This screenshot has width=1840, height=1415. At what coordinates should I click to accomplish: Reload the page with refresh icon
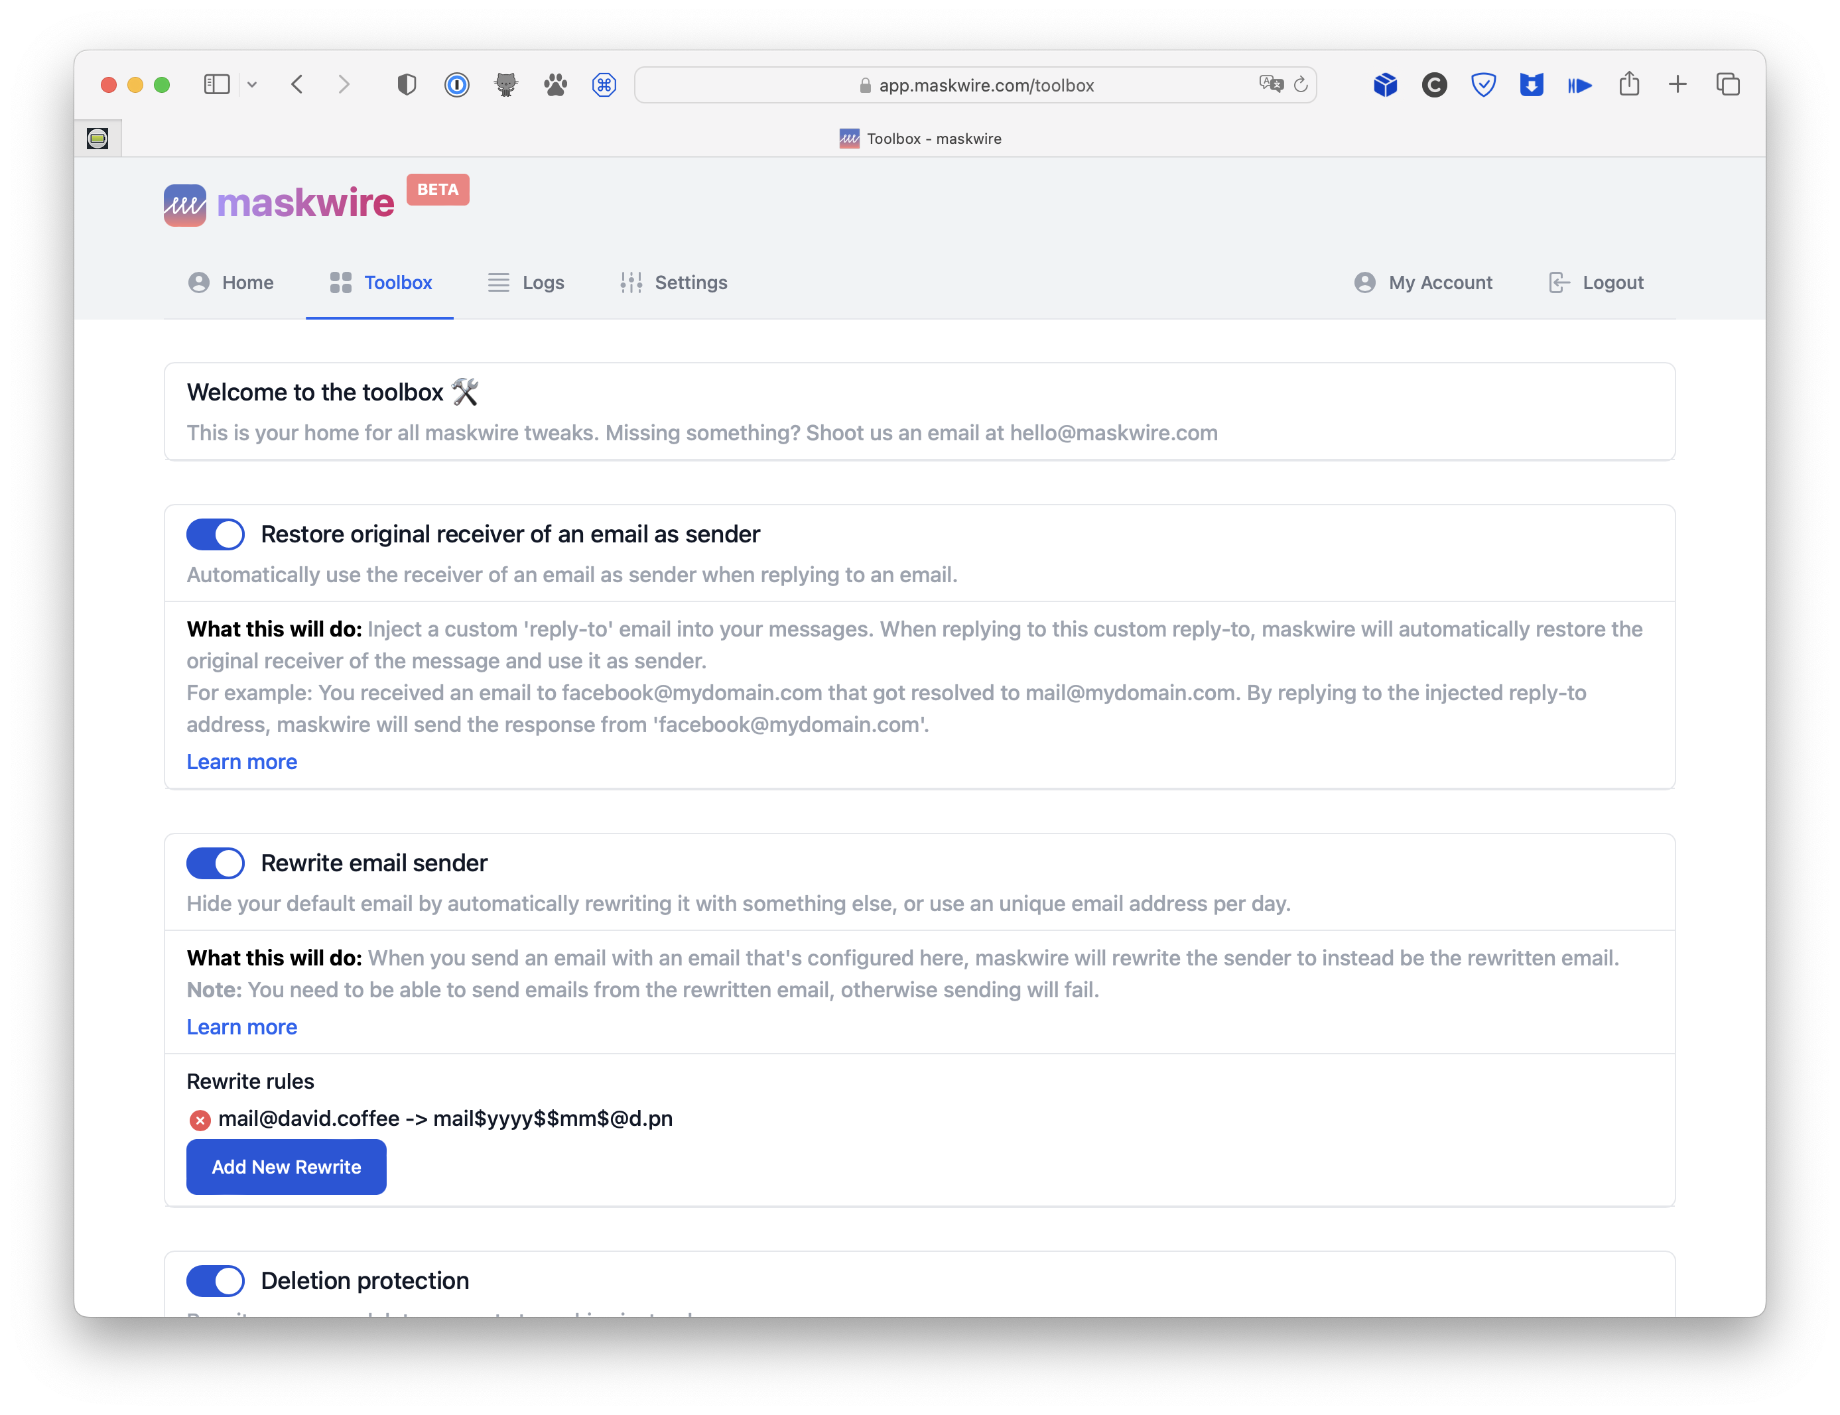(x=1301, y=84)
